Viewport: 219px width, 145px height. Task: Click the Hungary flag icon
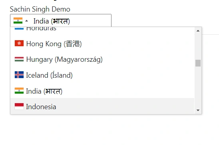[x=19, y=59]
